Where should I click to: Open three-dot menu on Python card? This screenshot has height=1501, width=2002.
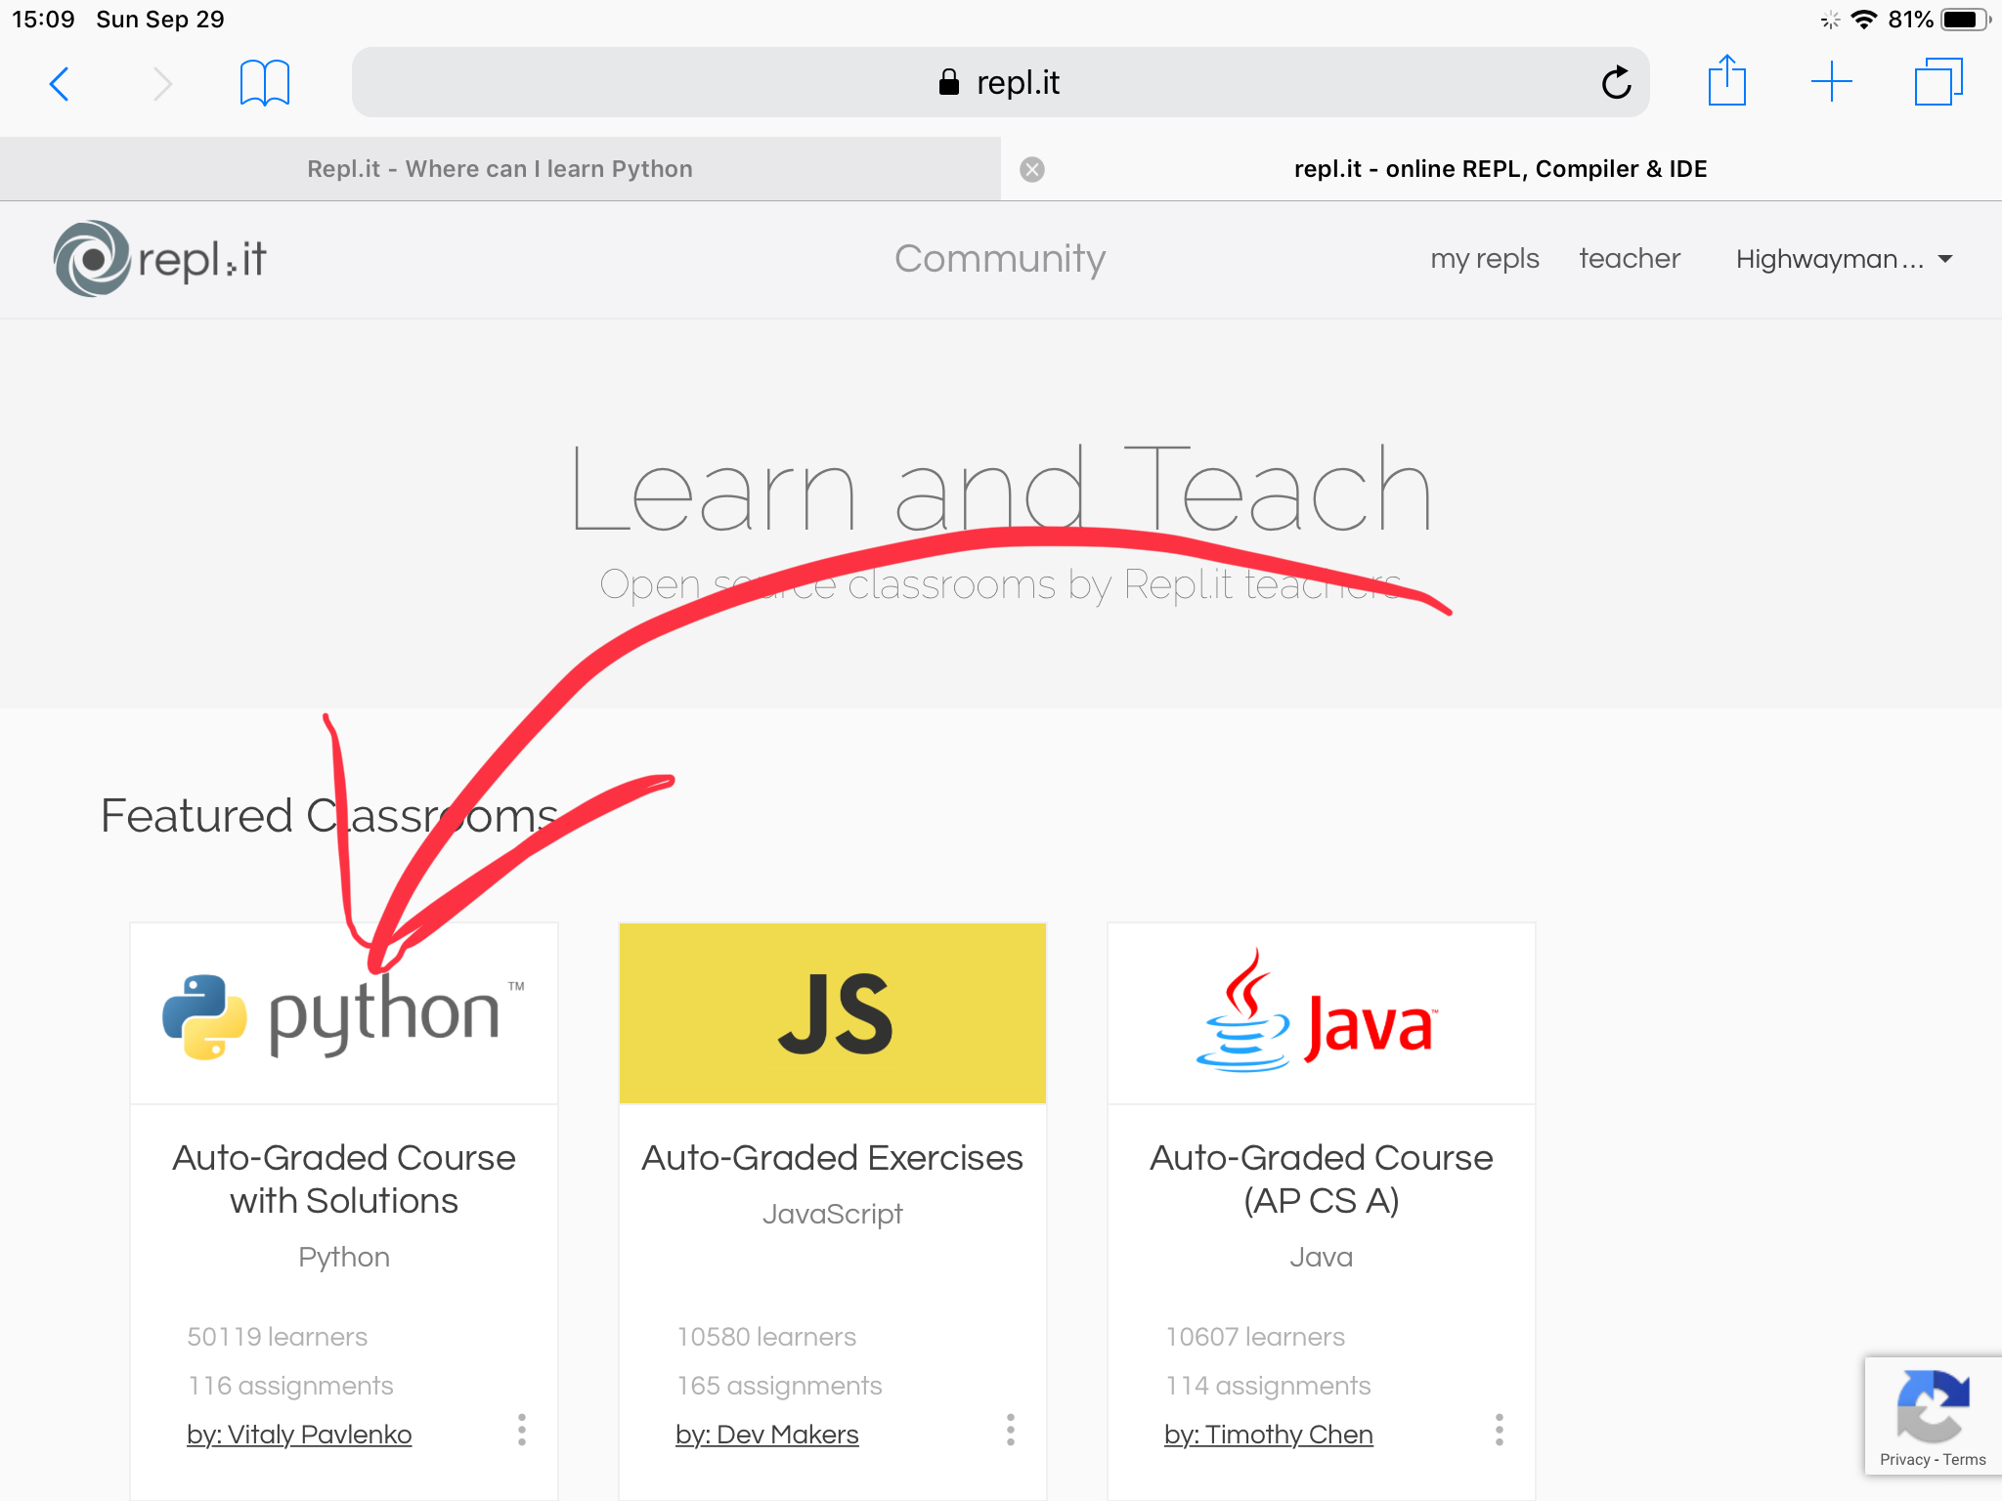point(522,1430)
